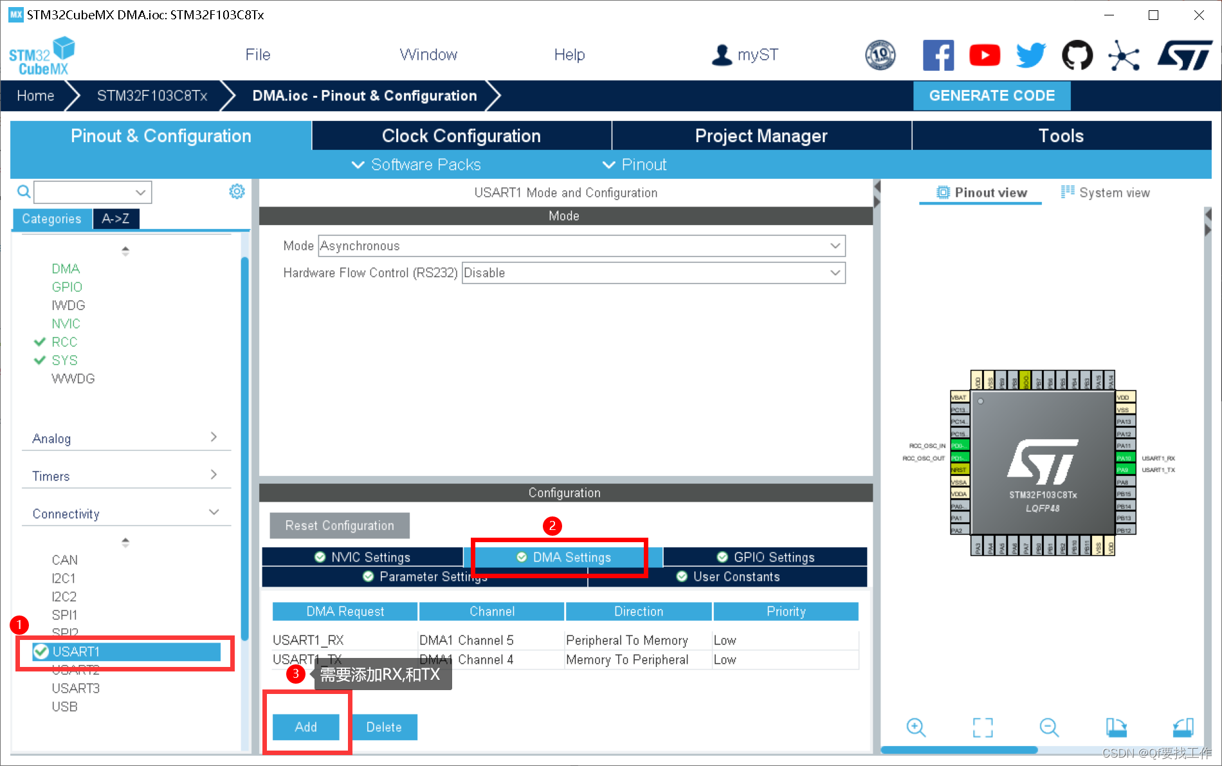This screenshot has width=1222, height=766.
Task: Open the Twitter bird icon
Action: coord(1031,55)
